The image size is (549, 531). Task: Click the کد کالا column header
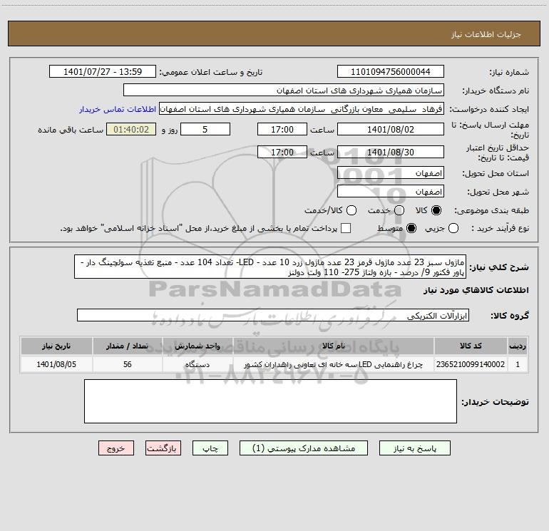point(471,346)
